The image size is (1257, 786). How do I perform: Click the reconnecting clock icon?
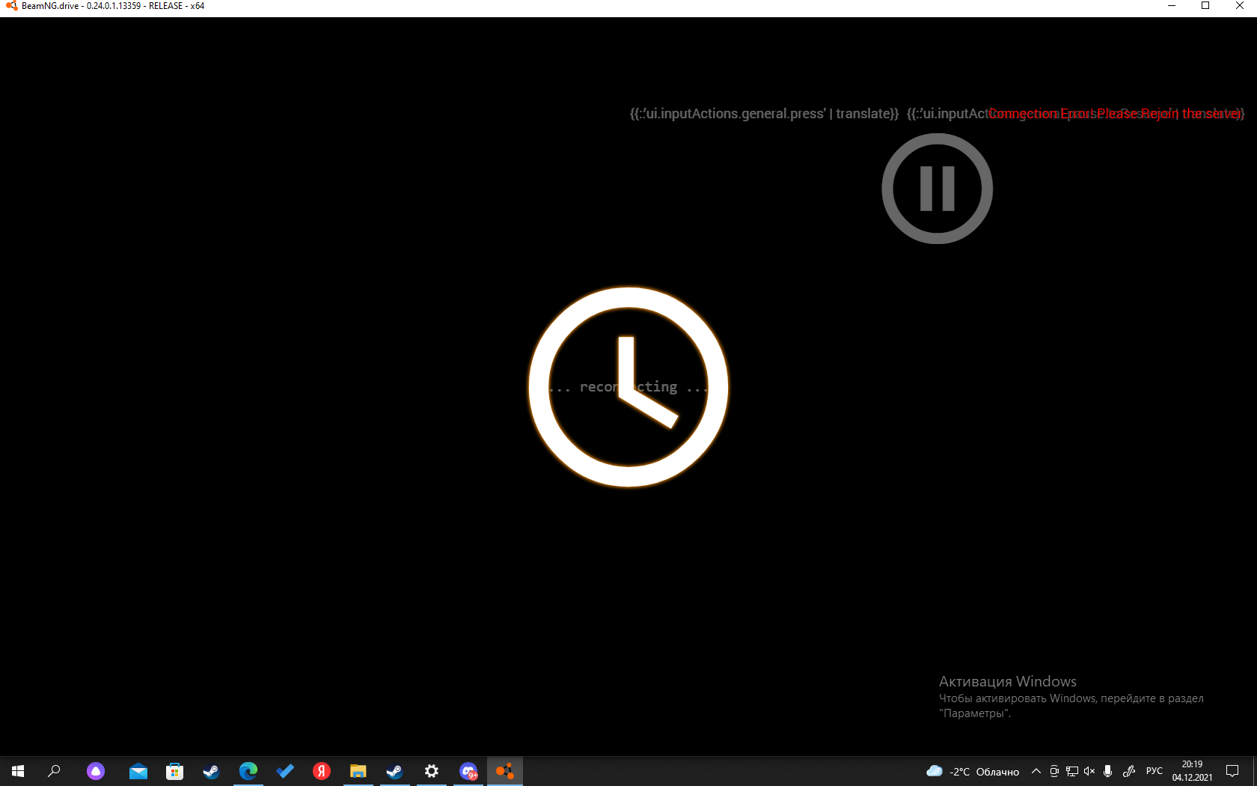pos(628,387)
